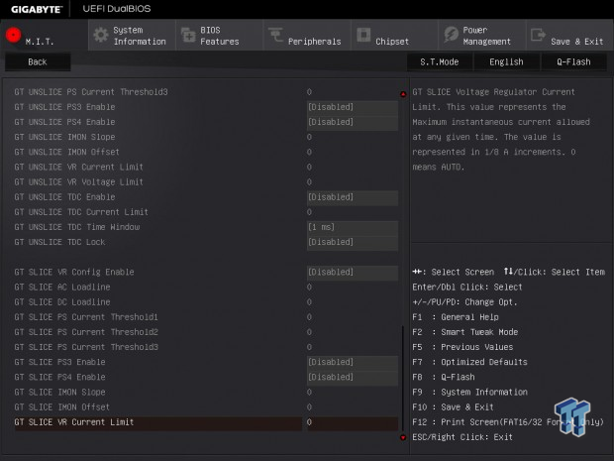
Task: Open GT UNSLICE TDC Lock dropdown
Action: click(x=353, y=242)
